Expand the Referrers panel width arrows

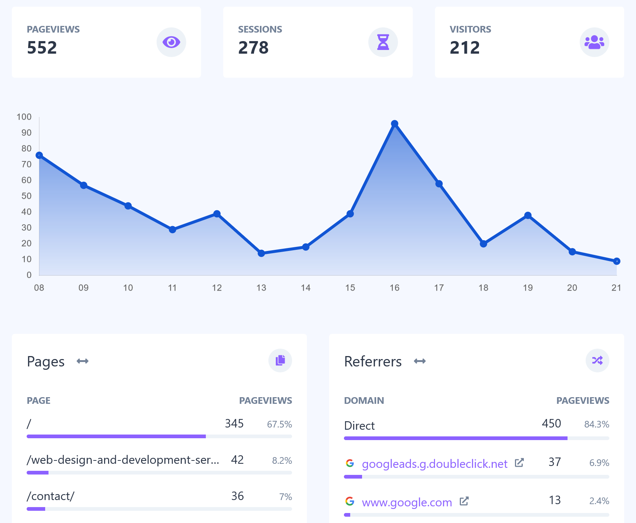pyautogui.click(x=420, y=361)
